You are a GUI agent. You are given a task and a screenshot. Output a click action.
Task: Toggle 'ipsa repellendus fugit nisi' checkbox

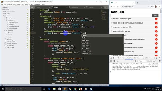(112, 31)
